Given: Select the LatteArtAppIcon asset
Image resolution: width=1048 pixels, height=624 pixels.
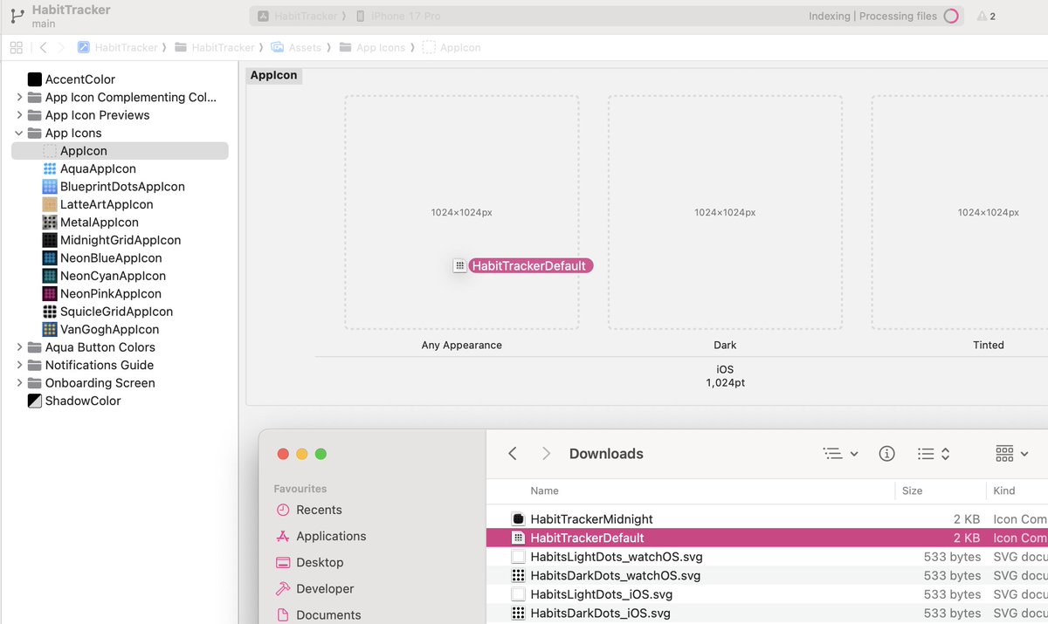Looking at the screenshot, I should click(98, 204).
